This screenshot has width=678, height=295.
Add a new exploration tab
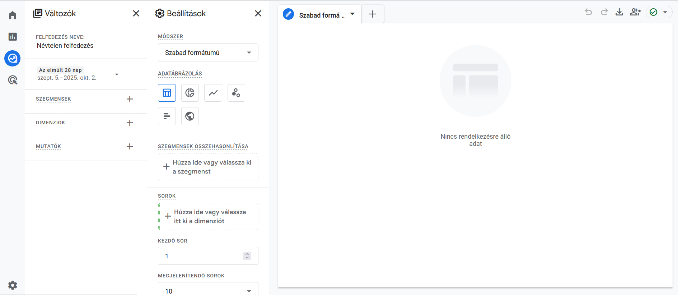tap(373, 14)
